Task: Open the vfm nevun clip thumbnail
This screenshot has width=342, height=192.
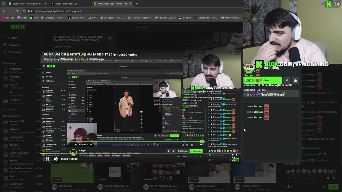Action: pyautogui.click(x=72, y=173)
